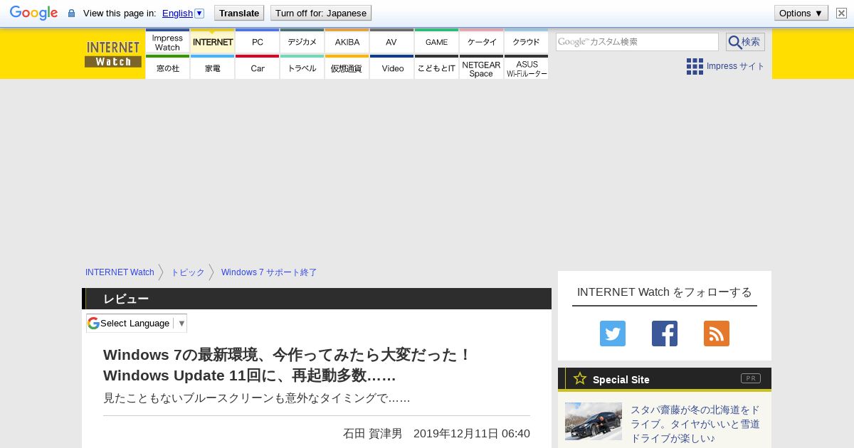Open the デジカメ nav tab
Viewport: 854px width, 448px height.
(x=302, y=41)
